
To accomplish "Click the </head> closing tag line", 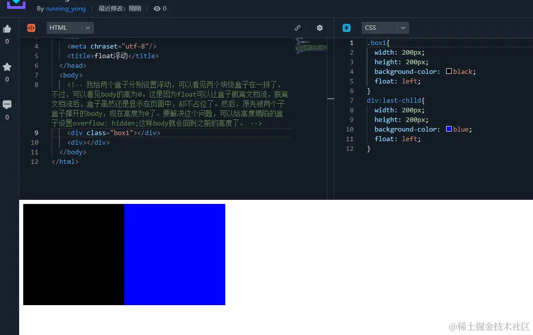I will (x=73, y=66).
